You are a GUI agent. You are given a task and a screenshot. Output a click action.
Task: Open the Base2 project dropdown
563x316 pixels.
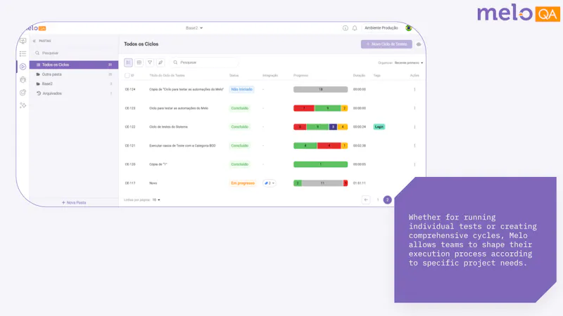click(x=194, y=28)
